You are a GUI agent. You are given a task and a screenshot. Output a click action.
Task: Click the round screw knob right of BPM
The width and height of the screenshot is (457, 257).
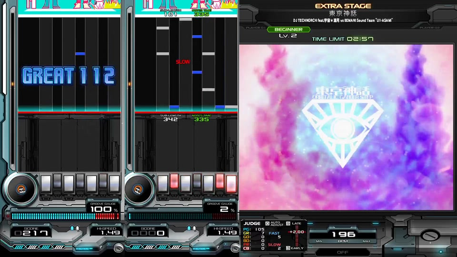pos(430,235)
